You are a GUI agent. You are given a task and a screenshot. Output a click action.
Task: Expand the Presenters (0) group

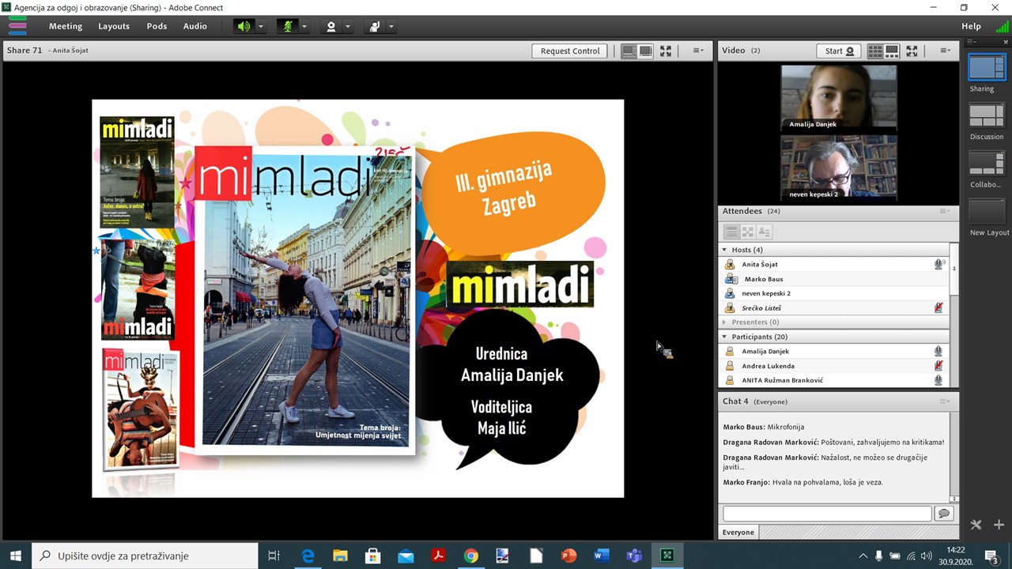pyautogui.click(x=724, y=322)
